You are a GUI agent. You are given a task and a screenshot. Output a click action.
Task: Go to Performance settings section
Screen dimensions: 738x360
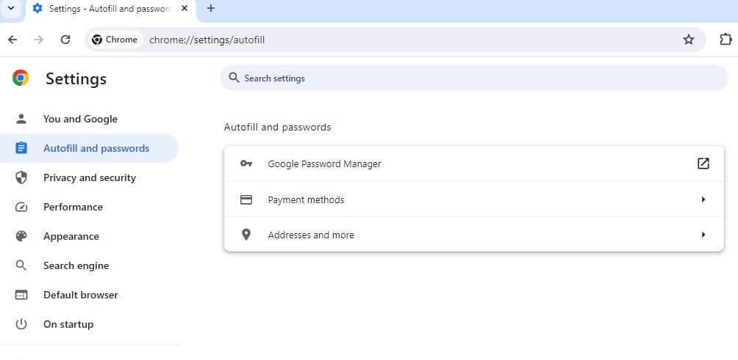[73, 207]
